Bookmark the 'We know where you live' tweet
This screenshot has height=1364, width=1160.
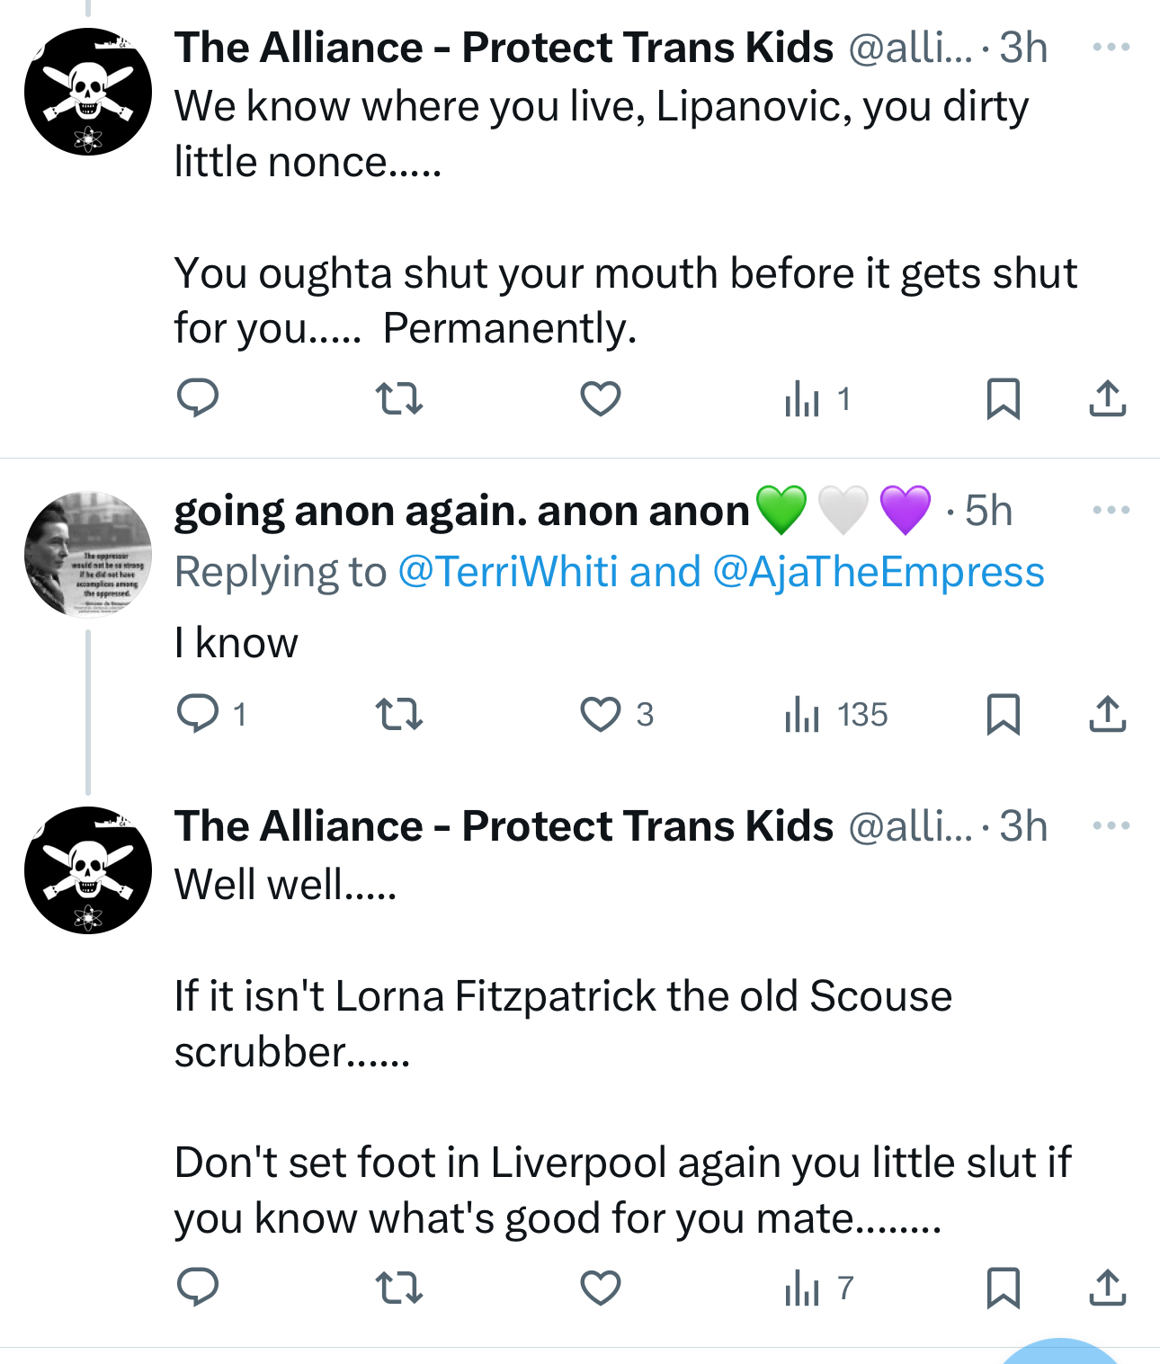point(1003,398)
